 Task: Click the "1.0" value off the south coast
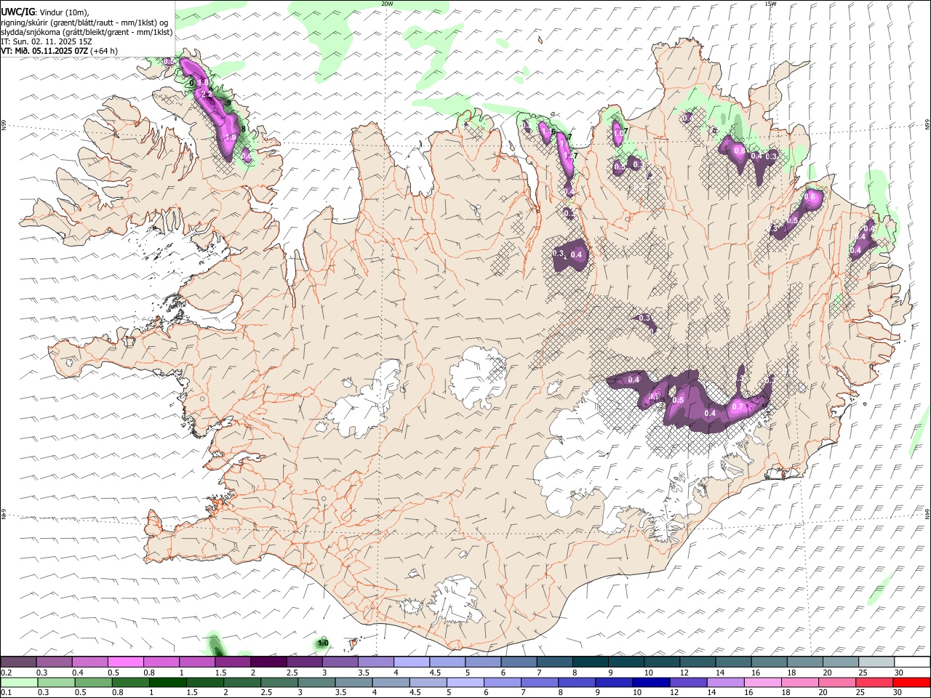pyautogui.click(x=323, y=643)
